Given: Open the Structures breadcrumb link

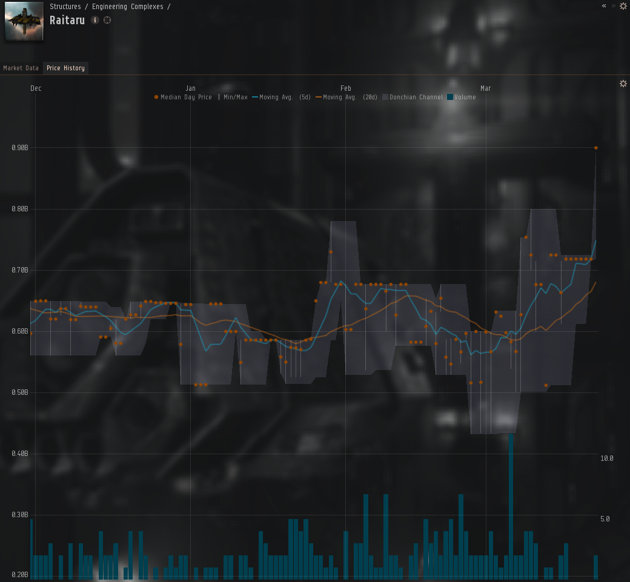Looking at the screenshot, I should point(65,7).
